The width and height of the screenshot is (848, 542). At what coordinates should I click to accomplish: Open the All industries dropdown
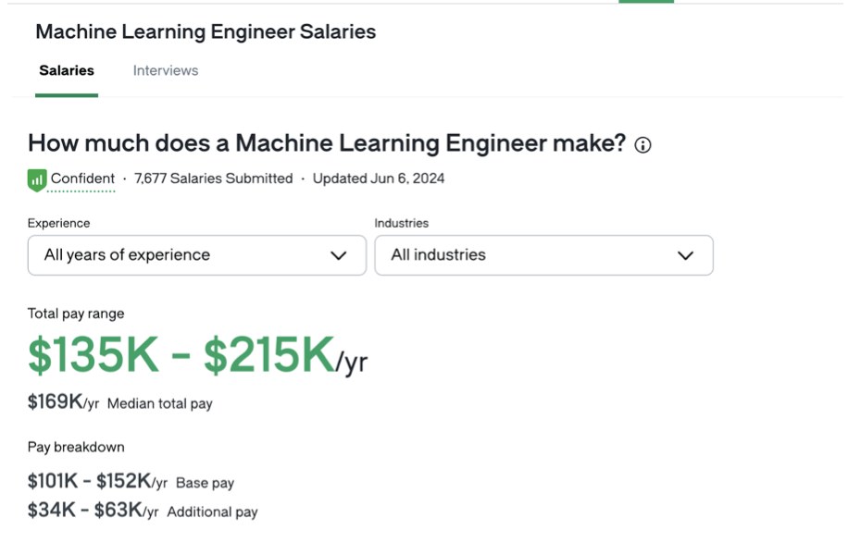[x=543, y=255]
